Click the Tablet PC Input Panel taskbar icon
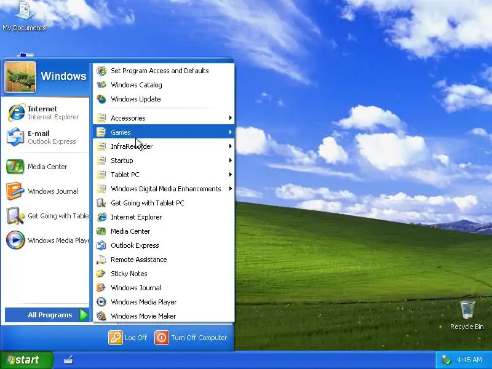This screenshot has width=492, height=369. coord(69,360)
